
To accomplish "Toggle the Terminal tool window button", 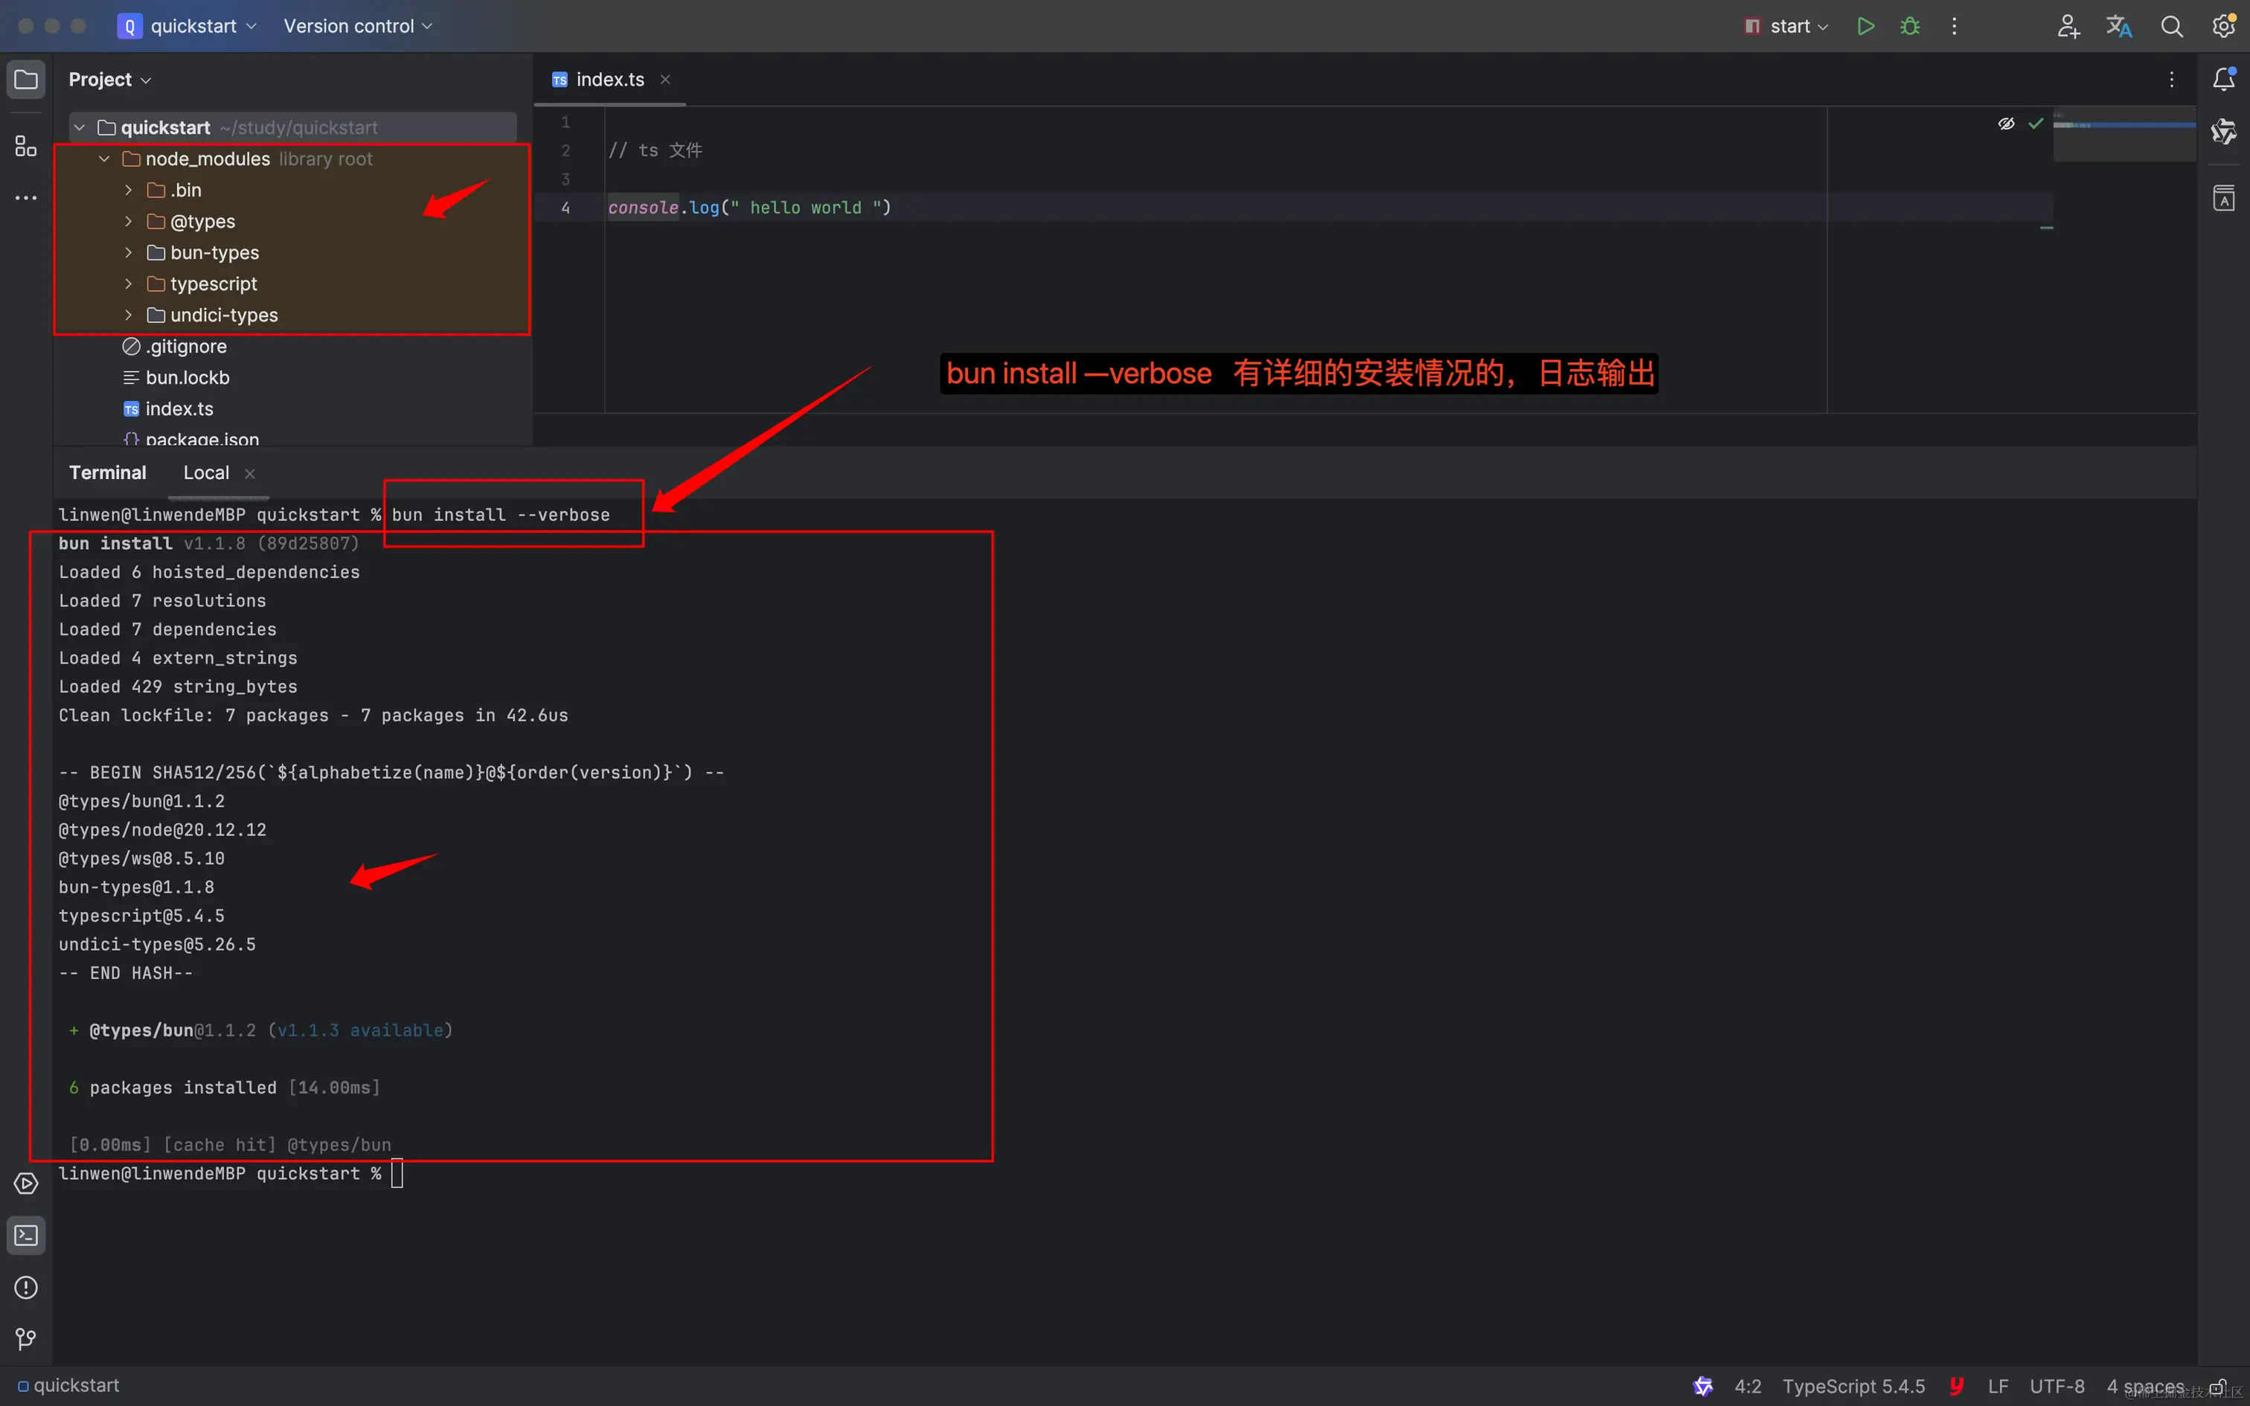I will [x=26, y=1236].
